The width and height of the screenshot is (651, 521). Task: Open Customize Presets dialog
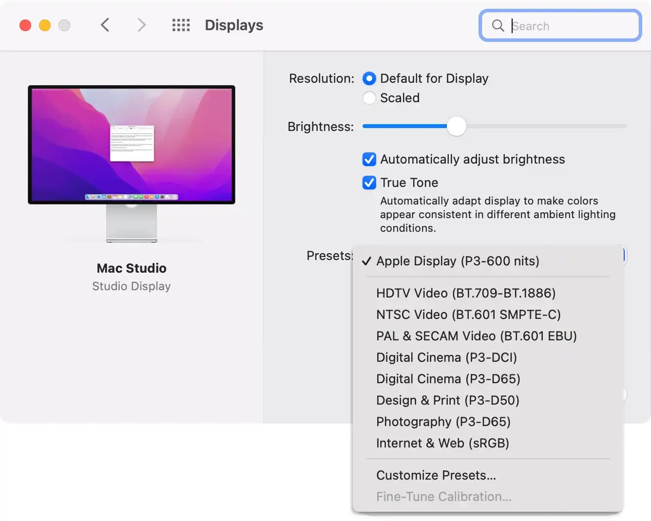(436, 475)
